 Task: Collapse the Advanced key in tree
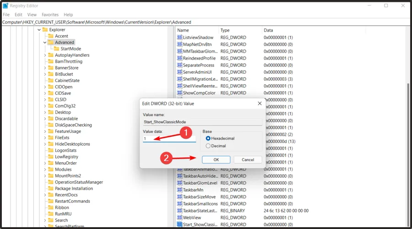[x=45, y=43]
